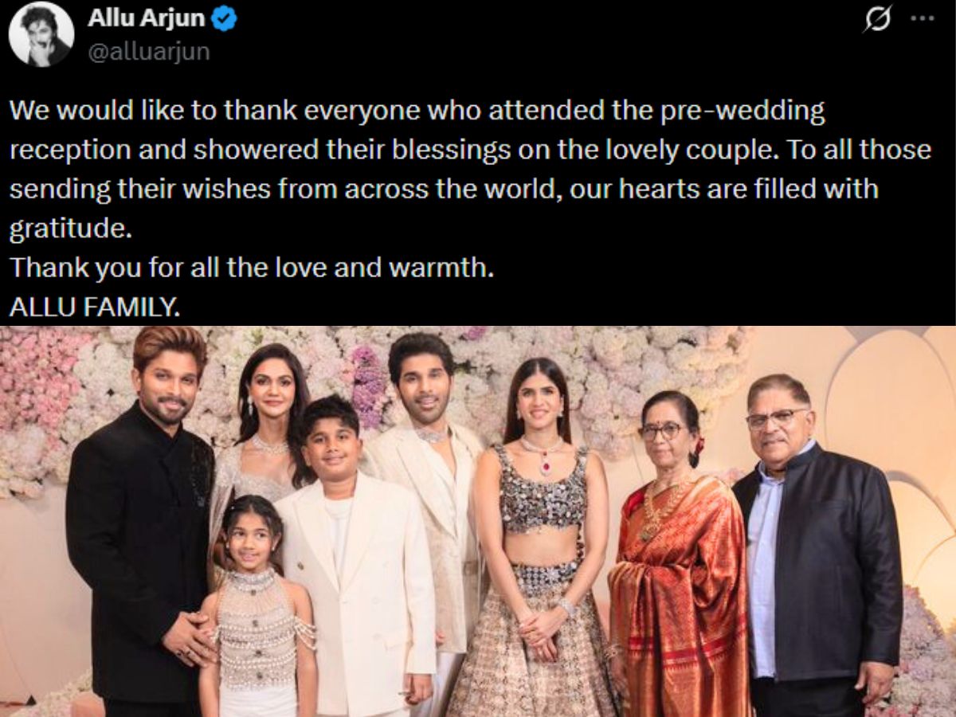Viewport: 956px width, 717px height.
Task: Click the Allu Arjun profile avatar
Action: click(41, 33)
